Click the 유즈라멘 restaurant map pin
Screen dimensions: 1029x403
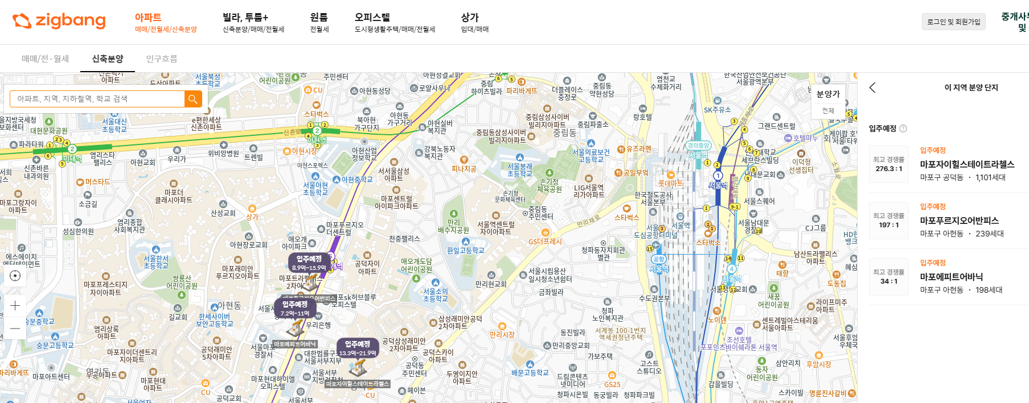coord(621,149)
